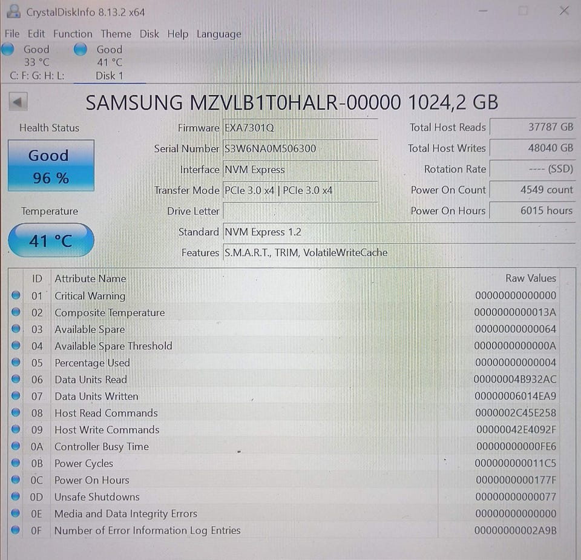This screenshot has width=581, height=560.
Task: Click the Rotation Rate value (SSD)
Action: (x=532, y=169)
